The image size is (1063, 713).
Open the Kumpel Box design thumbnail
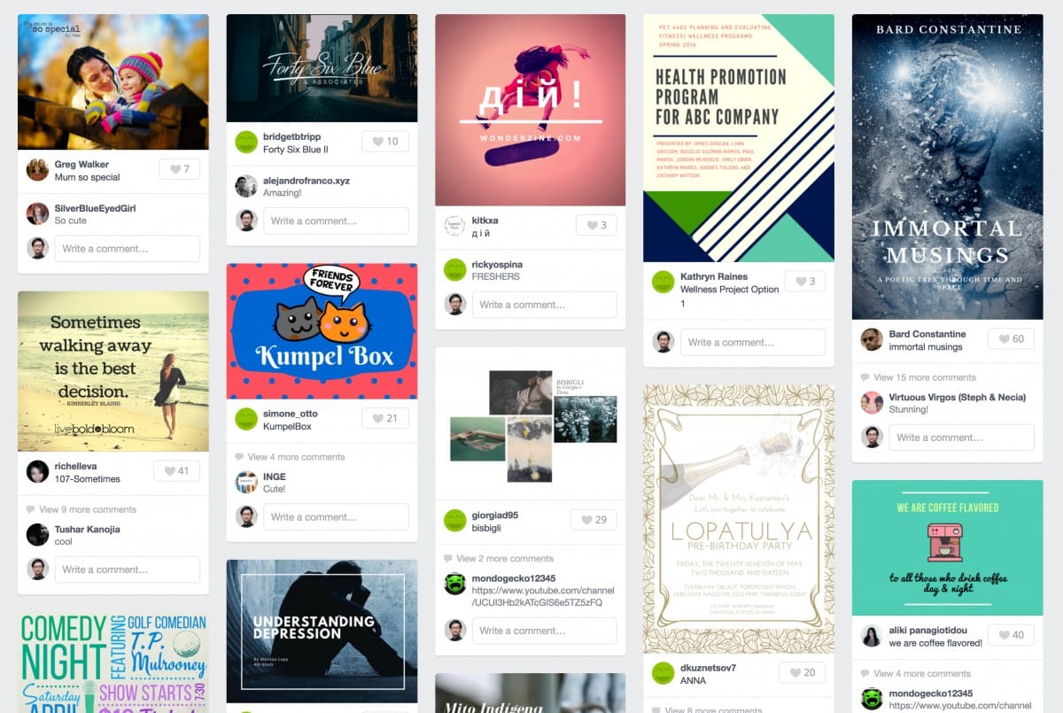pyautogui.click(x=322, y=331)
